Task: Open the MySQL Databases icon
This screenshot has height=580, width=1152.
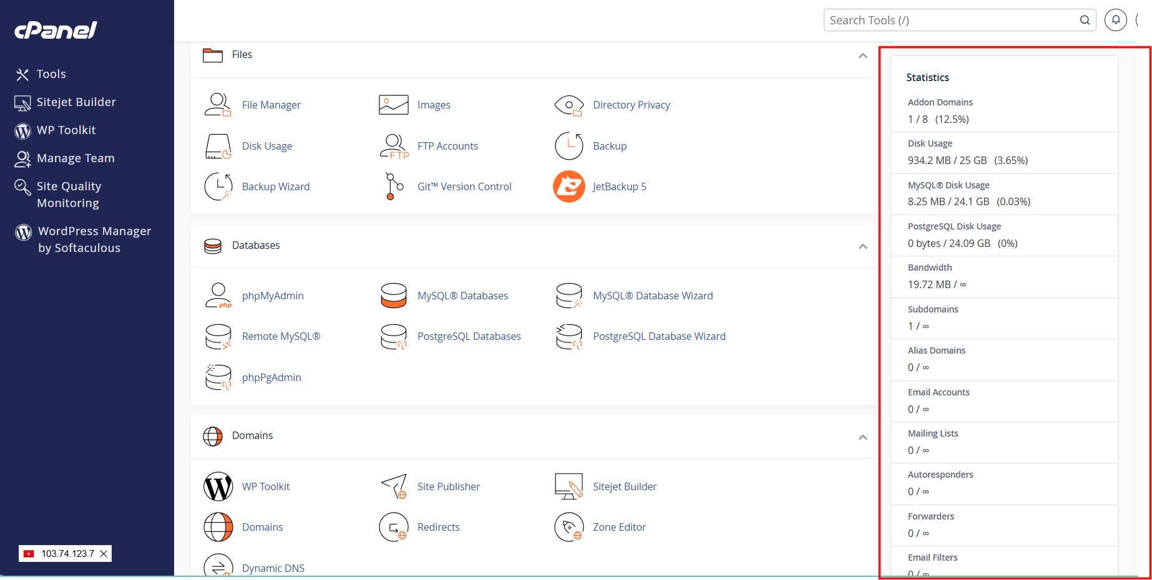Action: (x=394, y=296)
